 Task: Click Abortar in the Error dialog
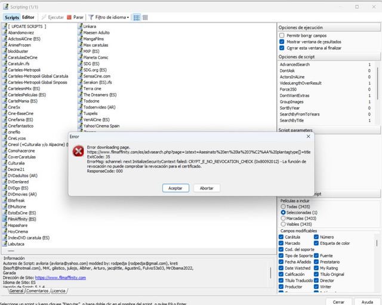click(207, 188)
